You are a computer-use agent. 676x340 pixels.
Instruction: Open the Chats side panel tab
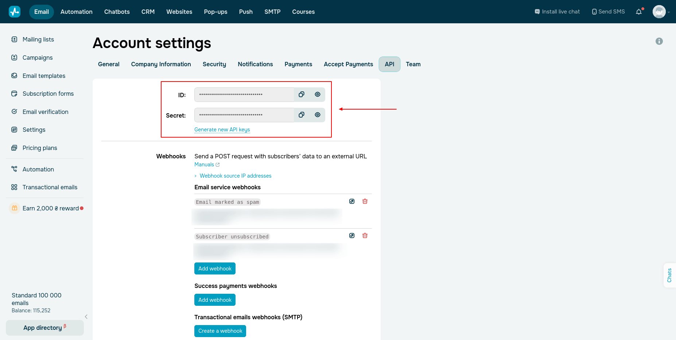coord(669,275)
